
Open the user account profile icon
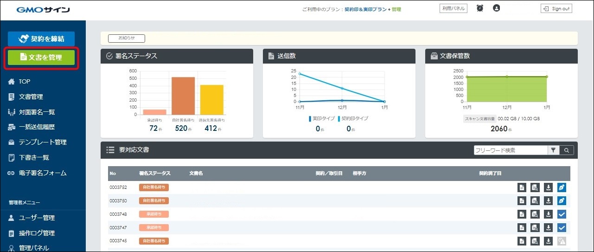coord(497,8)
